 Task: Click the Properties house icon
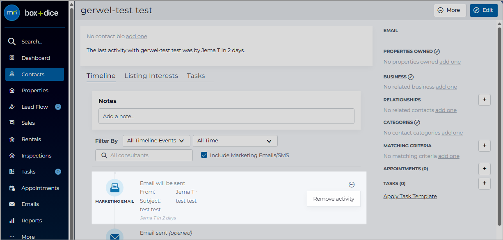click(12, 90)
